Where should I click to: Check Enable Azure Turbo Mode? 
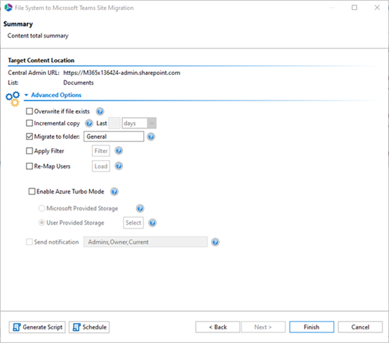[31, 192]
